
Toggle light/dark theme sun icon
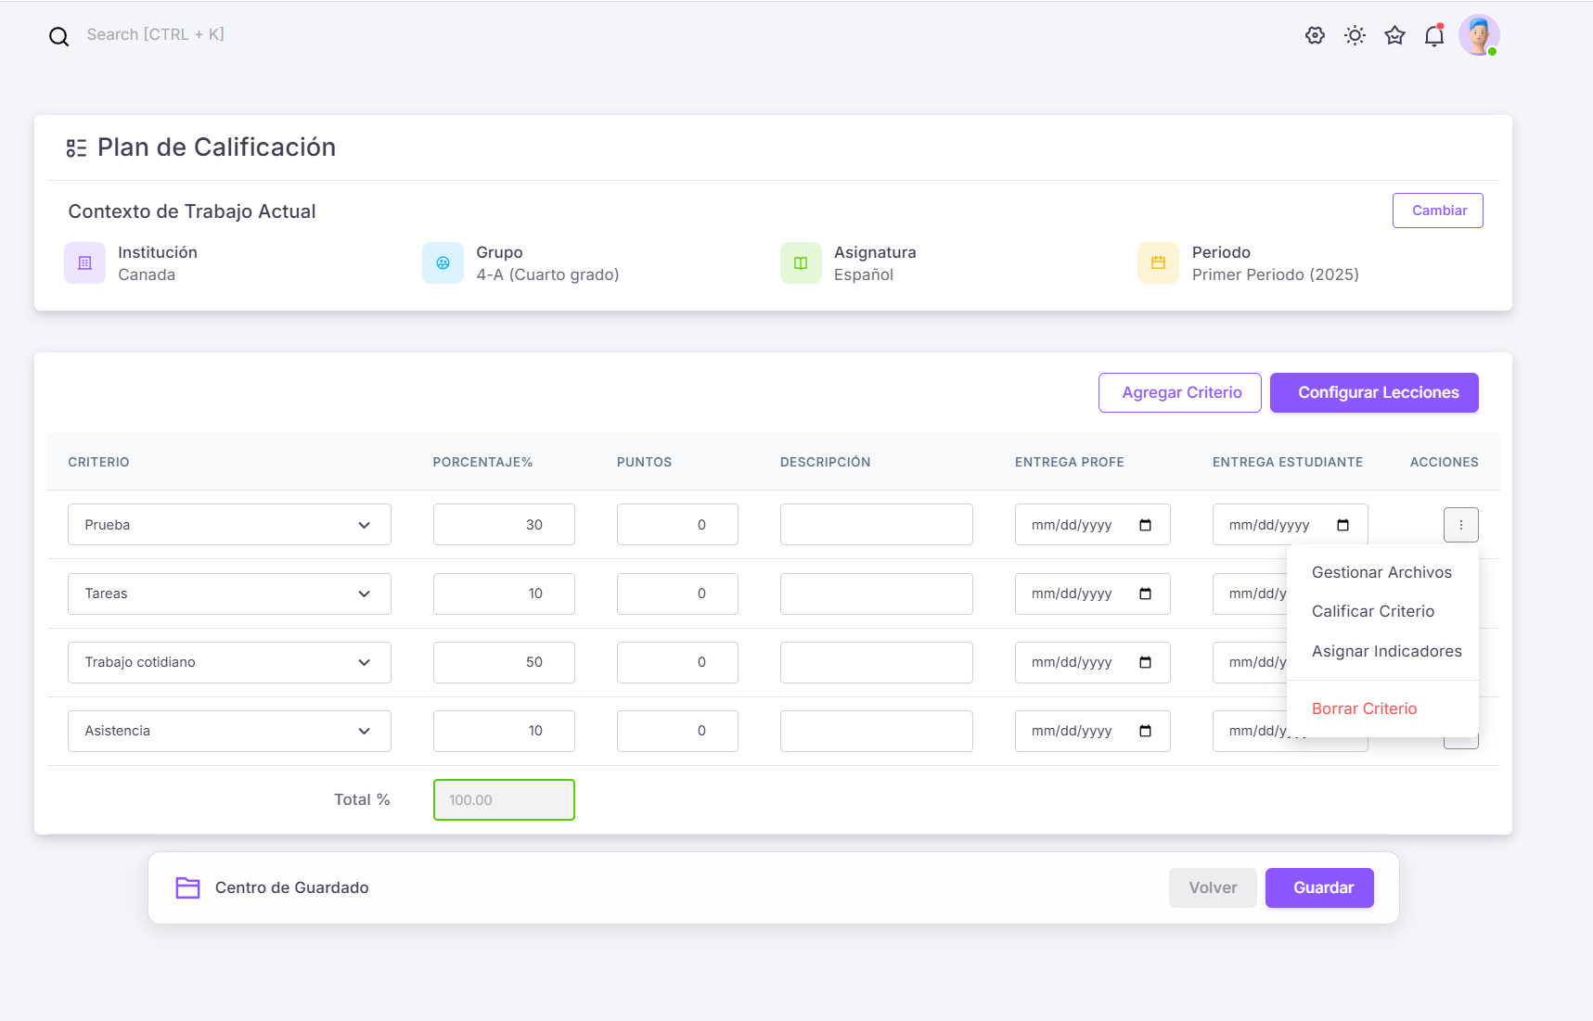pos(1355,35)
